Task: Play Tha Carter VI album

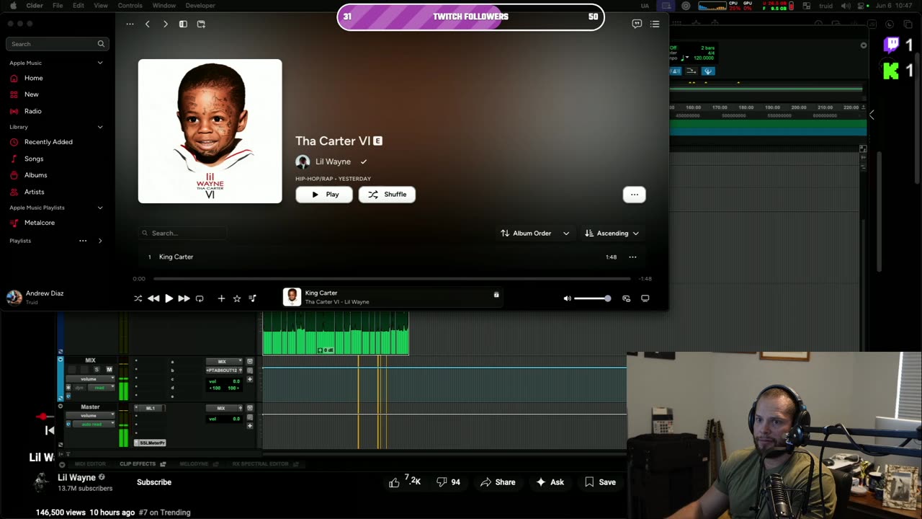Action: coord(324,194)
